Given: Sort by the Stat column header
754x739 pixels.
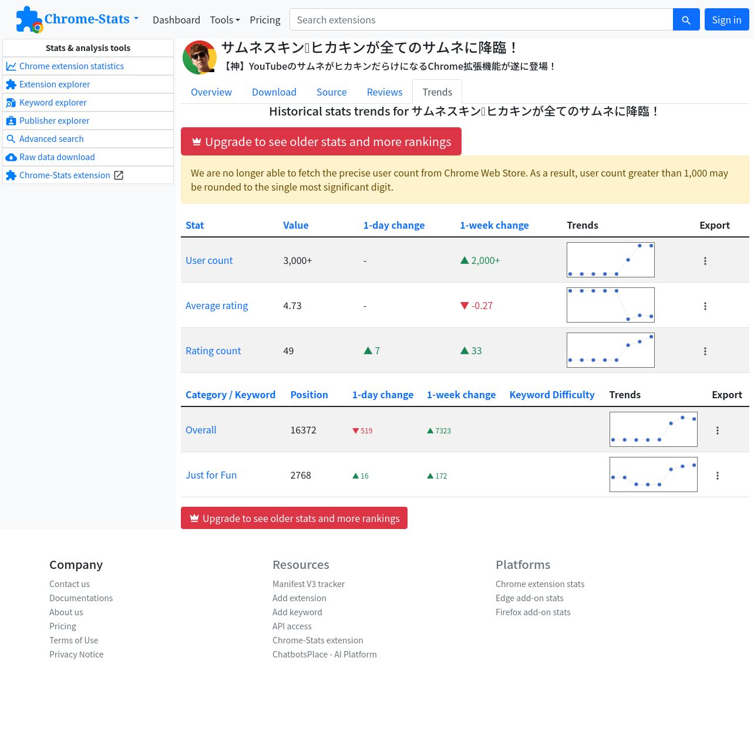Looking at the screenshot, I should point(195,225).
